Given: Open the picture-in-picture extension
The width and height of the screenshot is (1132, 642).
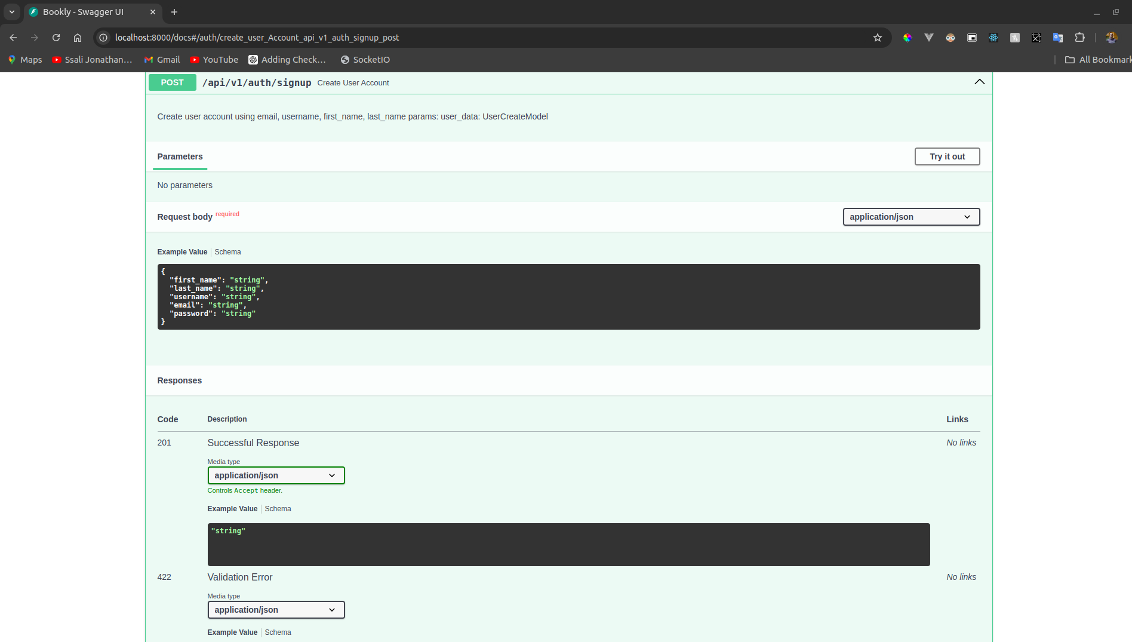Looking at the screenshot, I should pos(971,37).
